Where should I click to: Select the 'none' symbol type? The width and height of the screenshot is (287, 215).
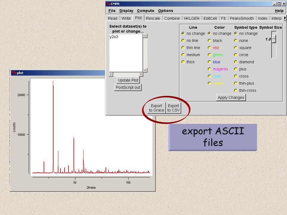pyautogui.click(x=236, y=40)
